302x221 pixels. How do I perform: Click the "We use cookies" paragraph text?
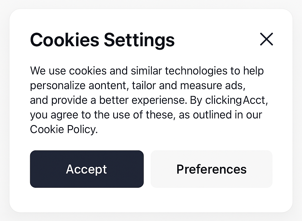(x=149, y=100)
